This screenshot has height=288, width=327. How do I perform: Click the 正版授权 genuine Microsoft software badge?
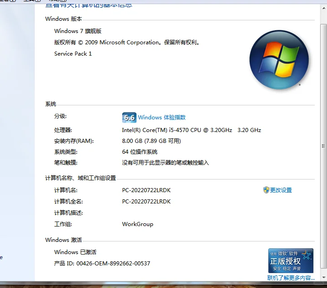291,260
